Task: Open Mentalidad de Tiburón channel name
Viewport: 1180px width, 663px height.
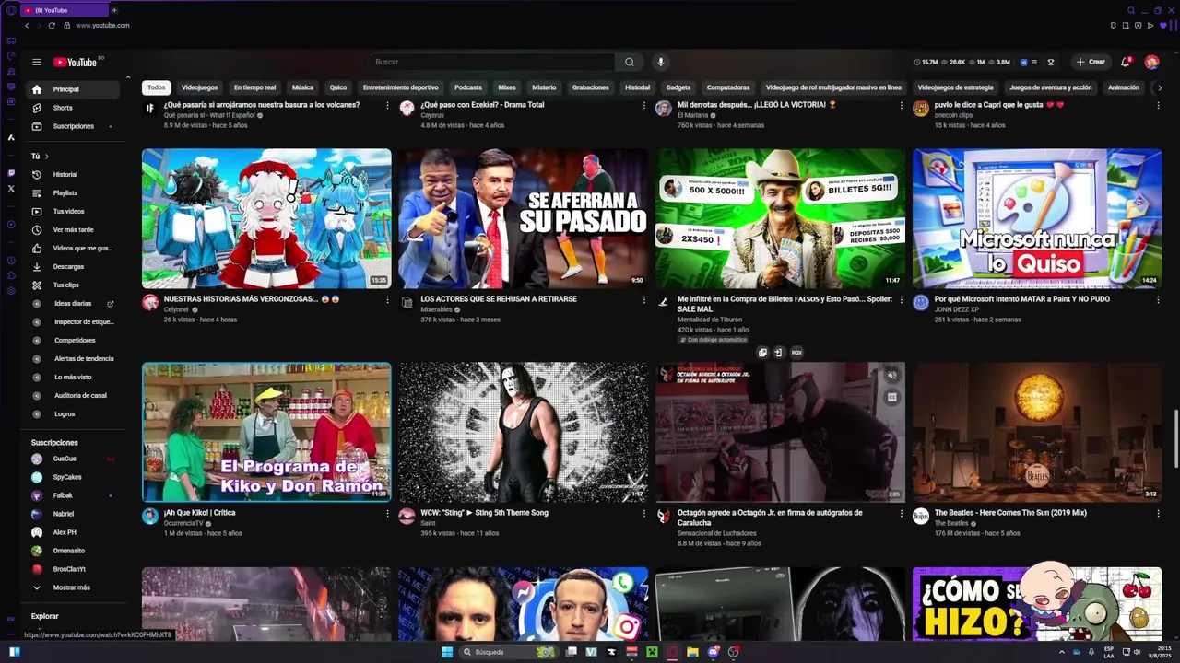Action: pyautogui.click(x=710, y=320)
